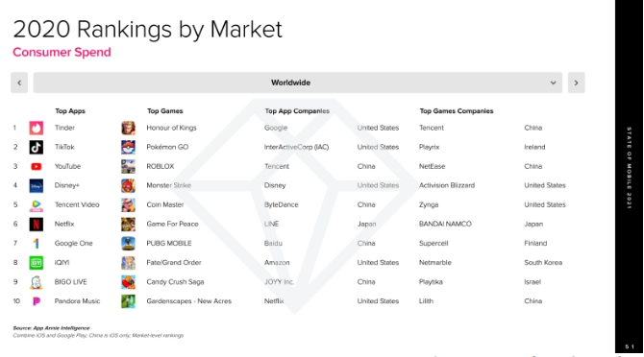644x357 pixels.
Task: Expand market list using dropdown chevron
Action: tap(554, 83)
